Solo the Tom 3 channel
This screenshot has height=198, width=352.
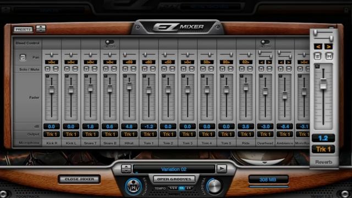point(184,69)
